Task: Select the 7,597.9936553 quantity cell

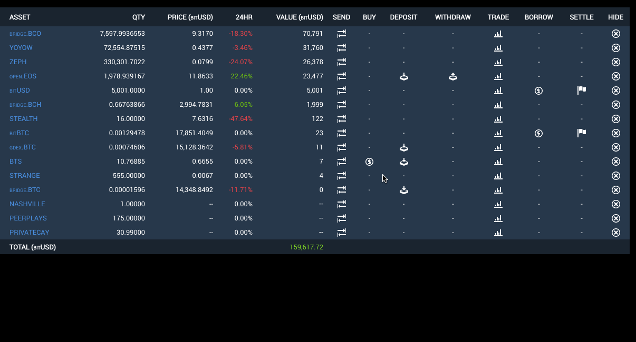Action: [122, 34]
